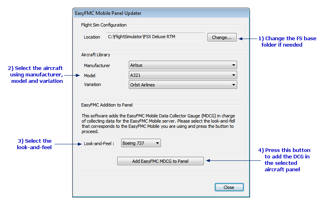
Task: Click the Look-and-Feel label text
Action: pos(99,144)
